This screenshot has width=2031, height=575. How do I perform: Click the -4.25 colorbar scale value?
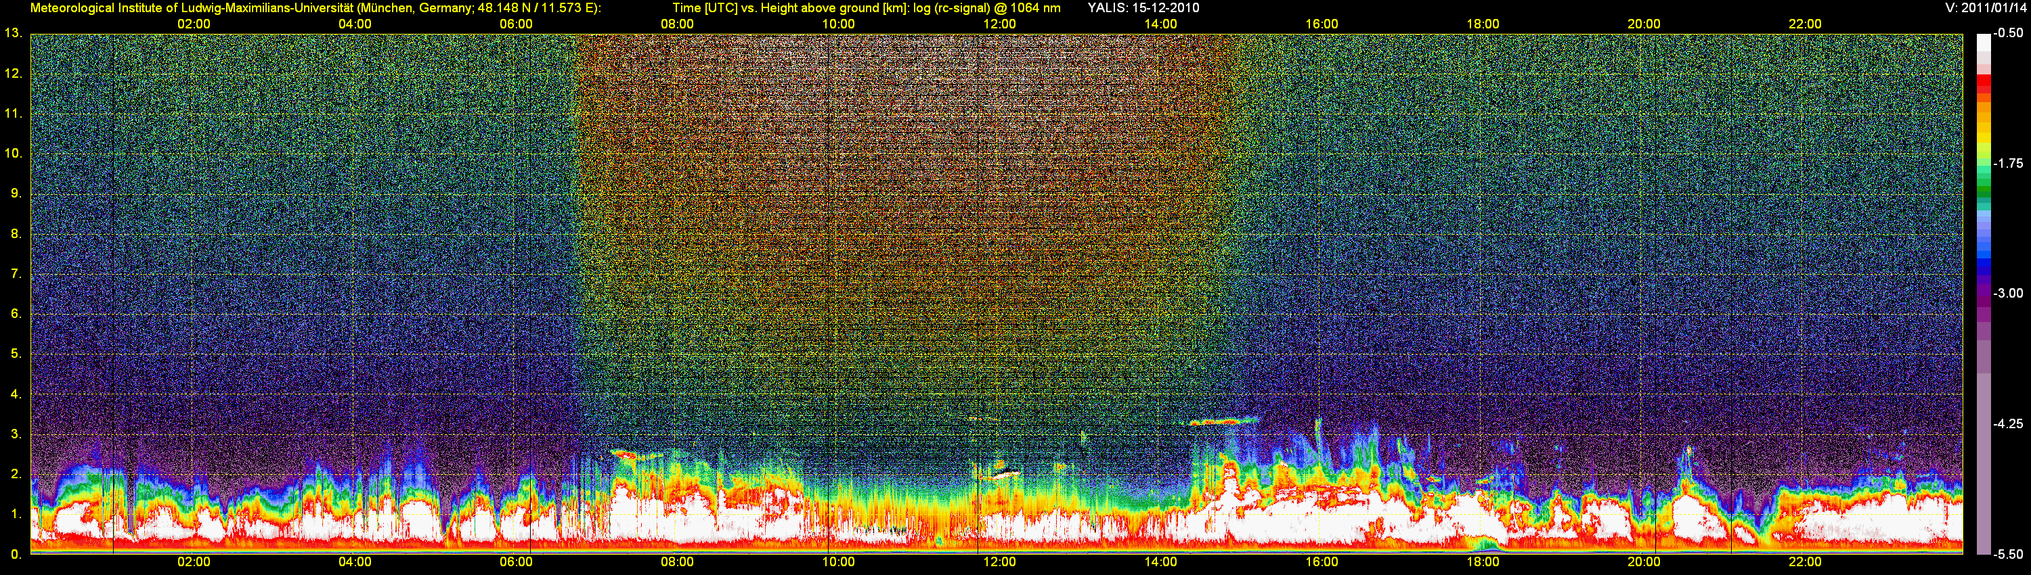(x=2007, y=423)
